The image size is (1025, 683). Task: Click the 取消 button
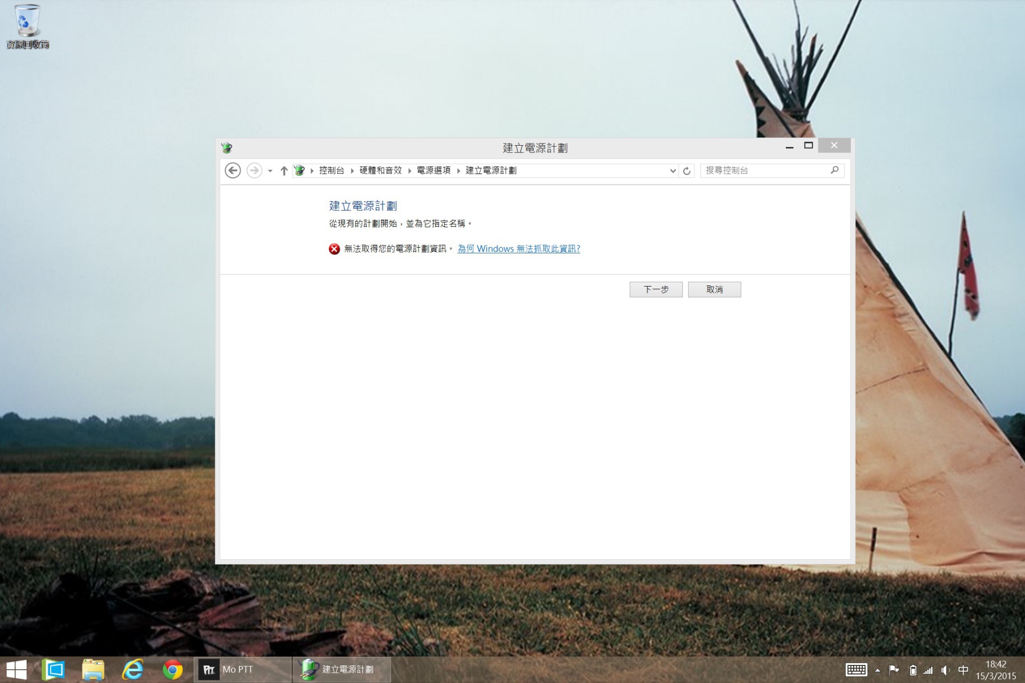(714, 289)
